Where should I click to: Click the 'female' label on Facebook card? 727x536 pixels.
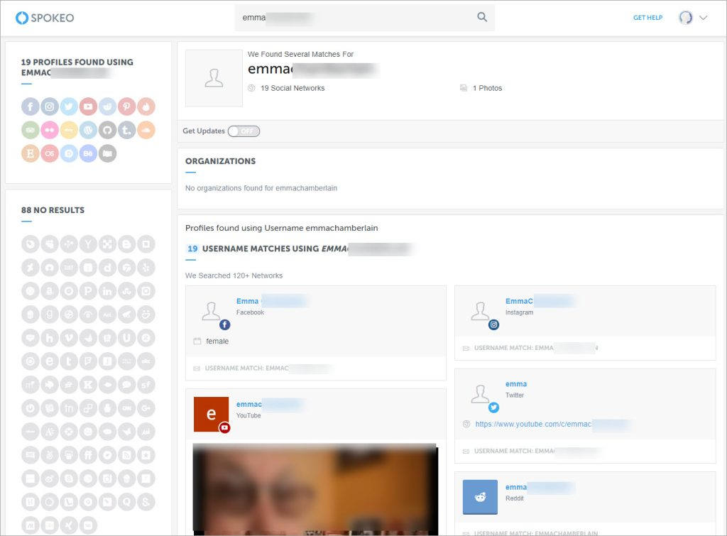pyautogui.click(x=217, y=341)
